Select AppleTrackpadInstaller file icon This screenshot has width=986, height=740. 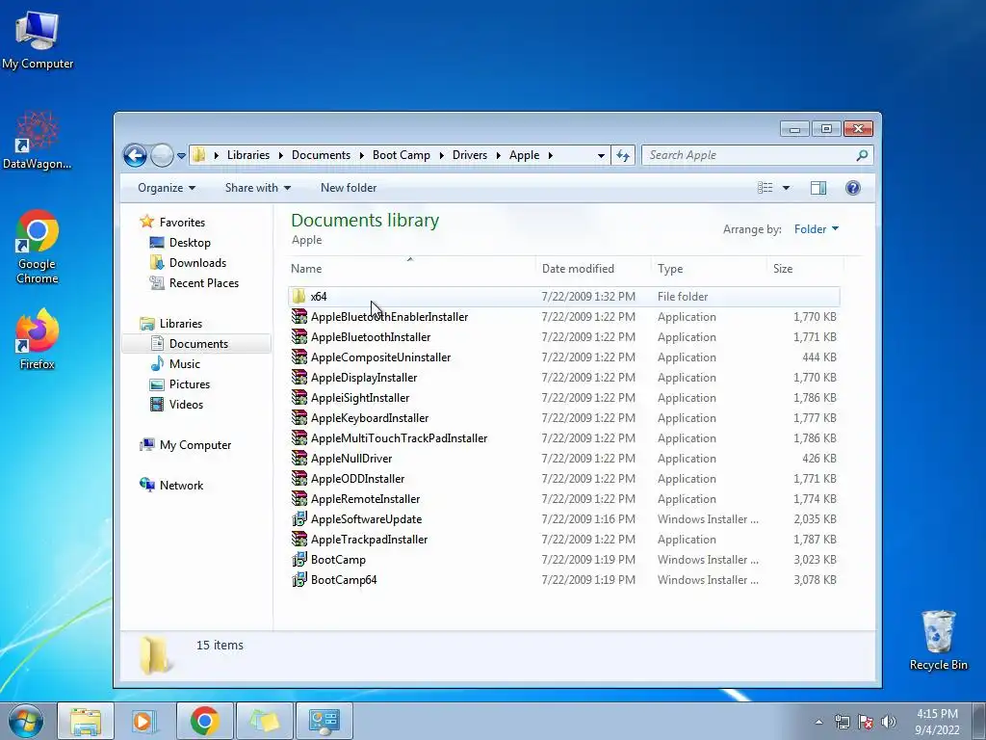click(x=299, y=540)
